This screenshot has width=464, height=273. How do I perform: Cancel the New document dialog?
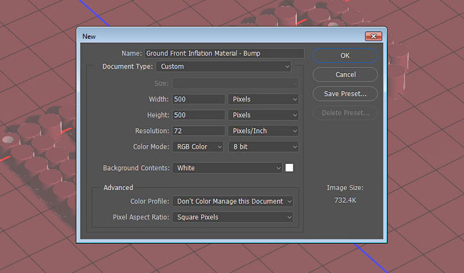[x=345, y=74]
